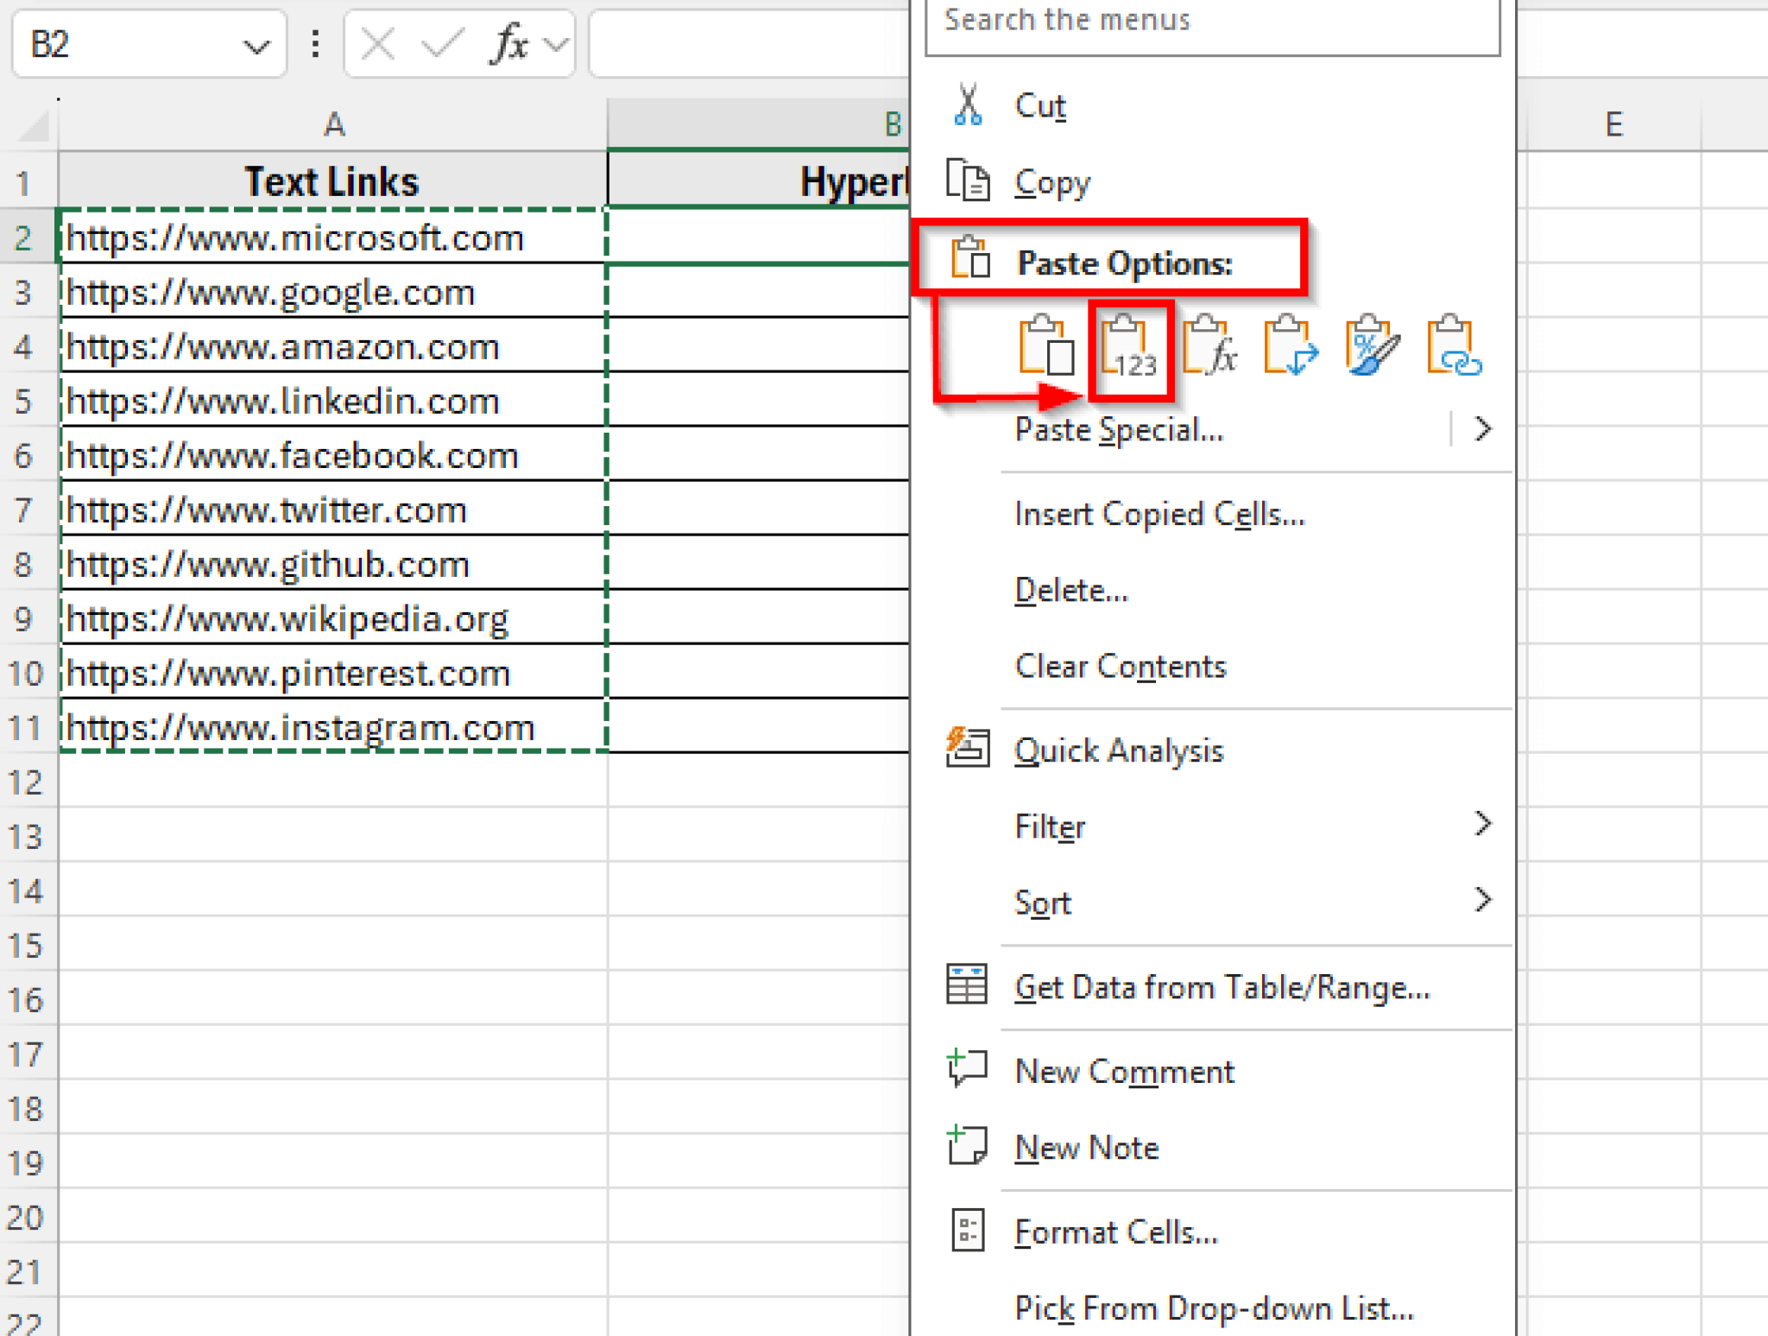
Task: Open the Name Box dropdown arrow
Action: (256, 45)
